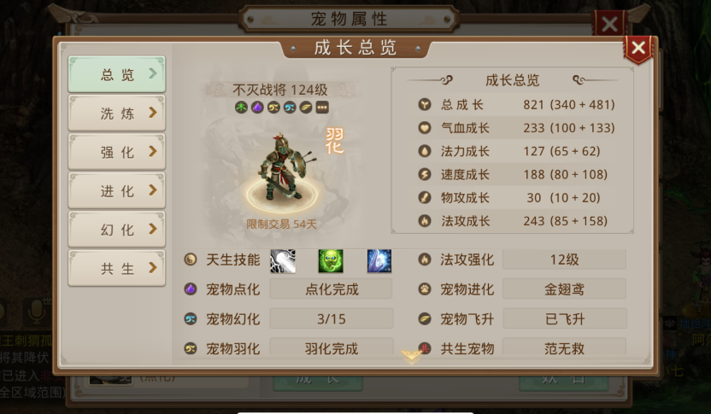Image resolution: width=711 pixels, height=414 pixels.
Task: Click the 宠物幻化 3/15 progress field
Action: pyautogui.click(x=332, y=319)
